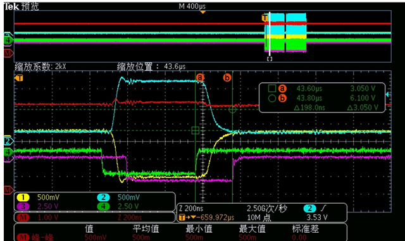Click the 最小值 column header

[199, 229]
